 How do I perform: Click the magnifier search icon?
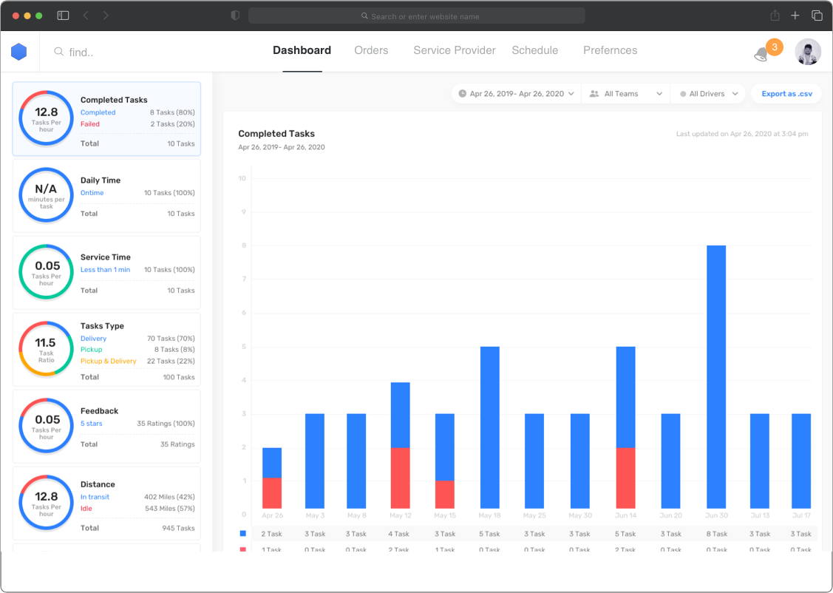(58, 52)
